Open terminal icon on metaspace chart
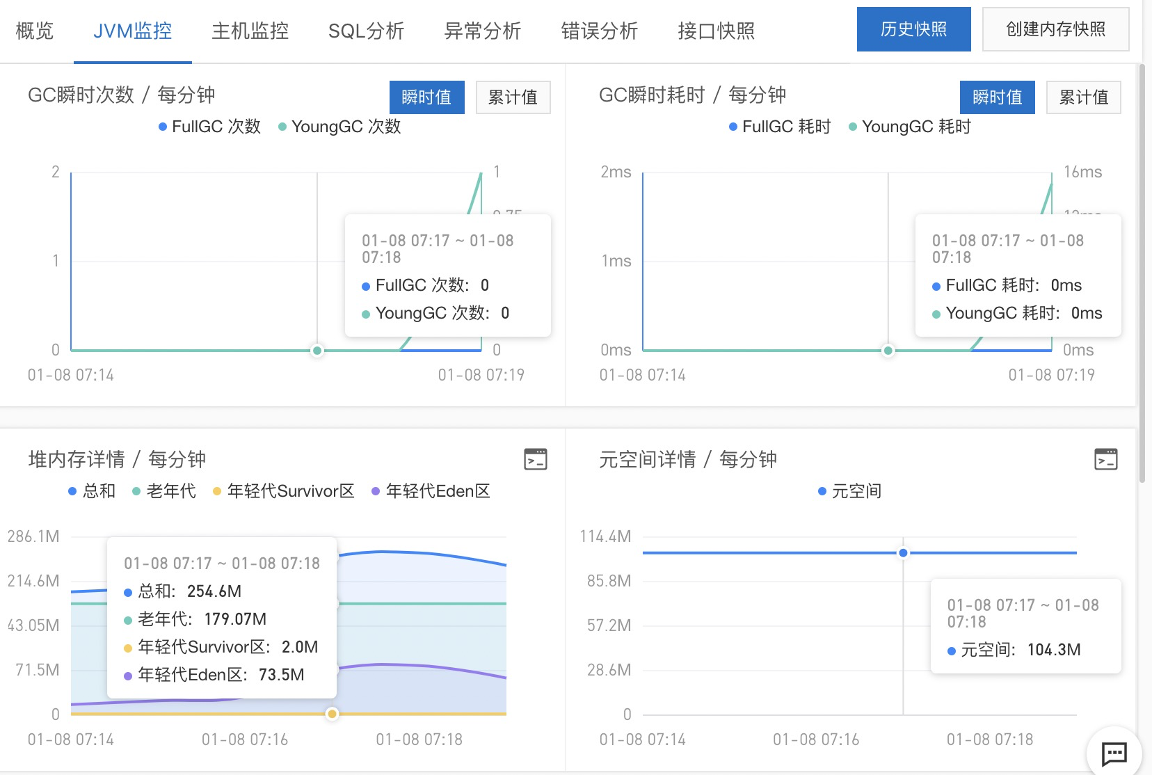 tap(1105, 459)
